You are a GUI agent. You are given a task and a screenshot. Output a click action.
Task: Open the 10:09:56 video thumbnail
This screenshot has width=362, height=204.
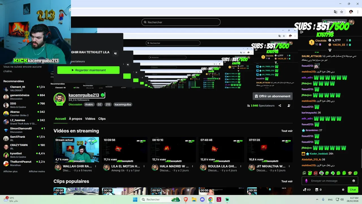pyautogui.click(x=125, y=150)
